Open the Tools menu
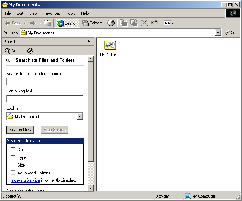This screenshot has height=201, width=242. (70, 13)
